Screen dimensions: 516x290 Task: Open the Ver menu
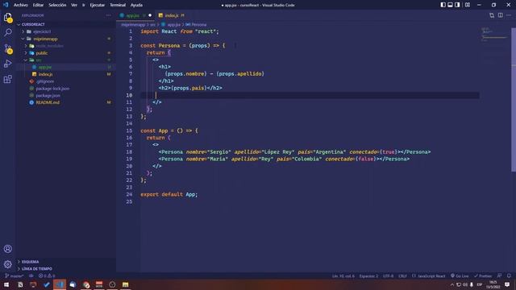click(74, 5)
